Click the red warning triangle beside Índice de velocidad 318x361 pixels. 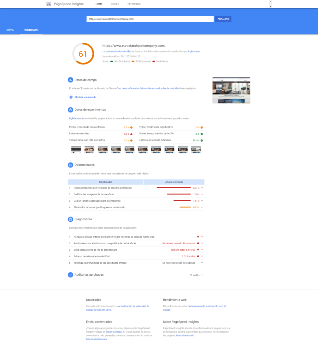131,134
